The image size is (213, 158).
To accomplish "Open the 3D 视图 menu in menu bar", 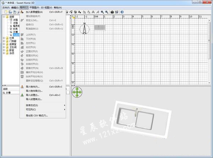I will click(x=47, y=7).
